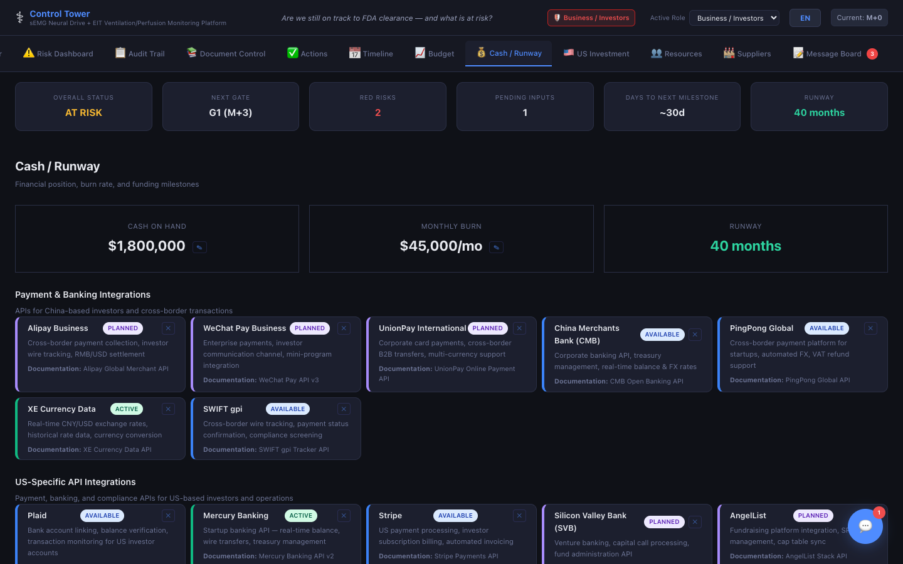Delete the Mercury Banking card
Viewport: 903px width, 564px height.
pos(344,516)
